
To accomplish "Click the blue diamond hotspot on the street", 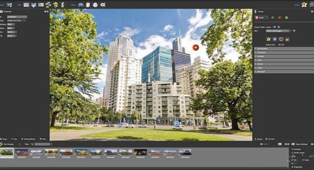I will [119, 125].
